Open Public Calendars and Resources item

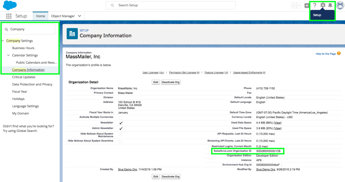point(36,63)
